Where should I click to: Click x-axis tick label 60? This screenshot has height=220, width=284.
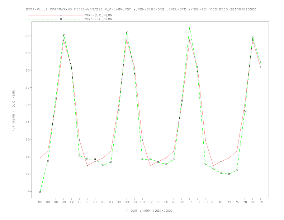click(x=198, y=202)
